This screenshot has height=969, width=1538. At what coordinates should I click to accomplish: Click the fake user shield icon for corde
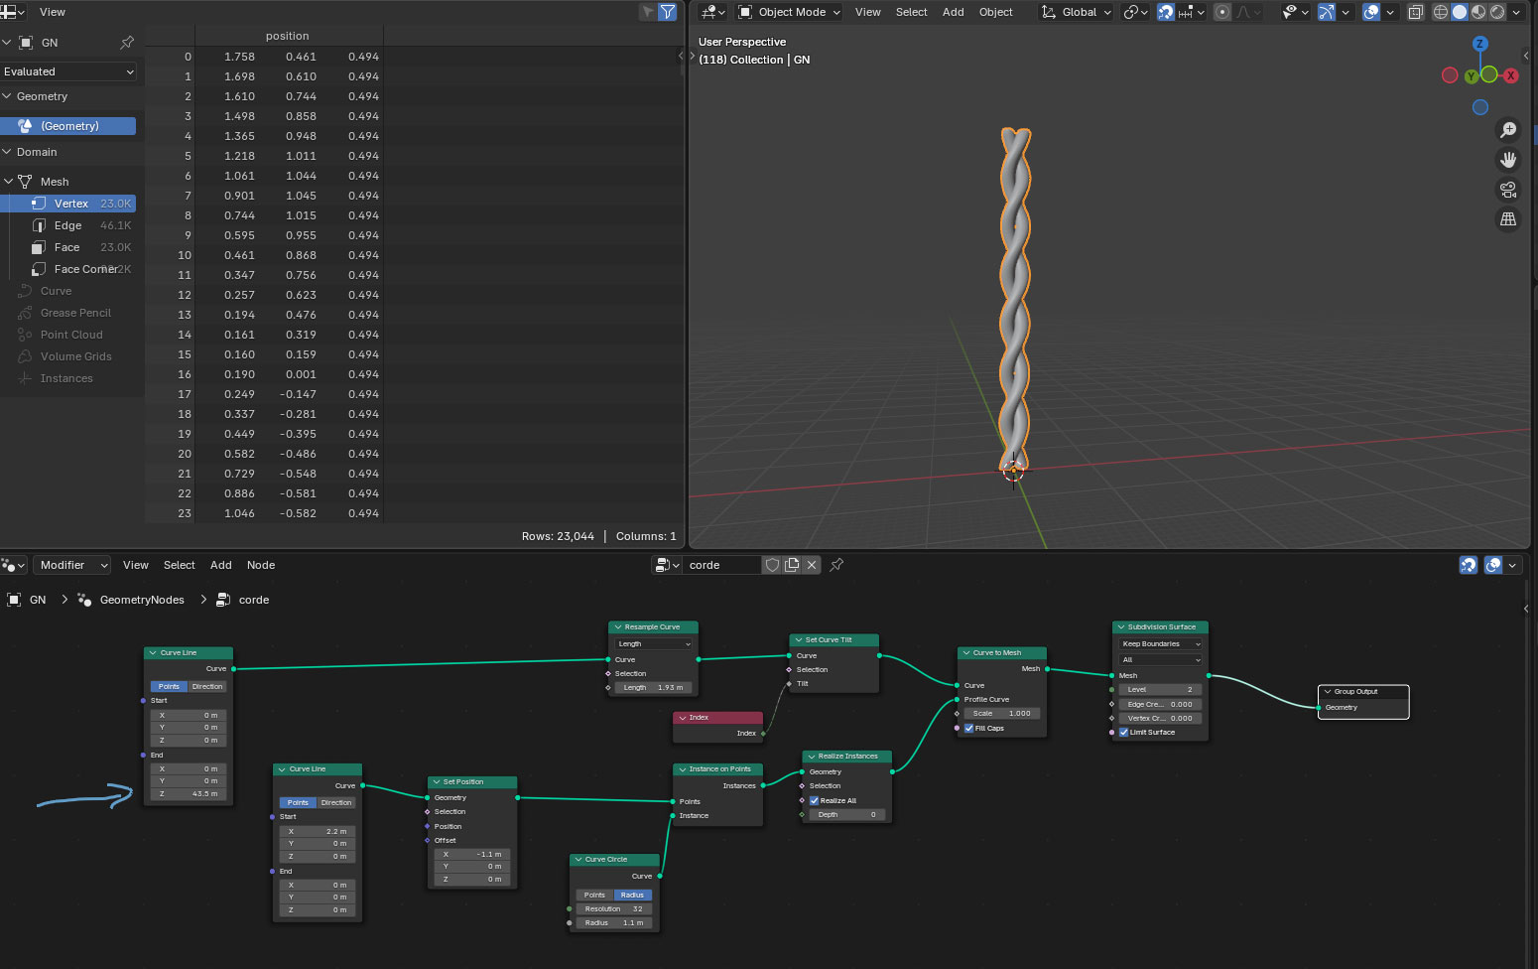(x=772, y=565)
